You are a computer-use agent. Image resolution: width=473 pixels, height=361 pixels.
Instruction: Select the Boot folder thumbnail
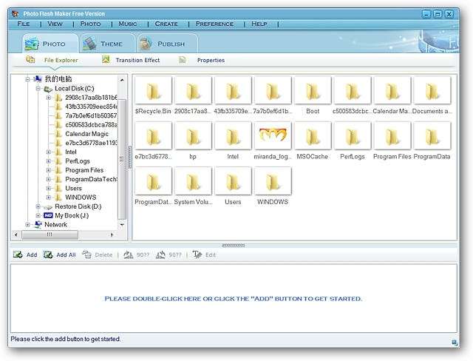pos(313,90)
